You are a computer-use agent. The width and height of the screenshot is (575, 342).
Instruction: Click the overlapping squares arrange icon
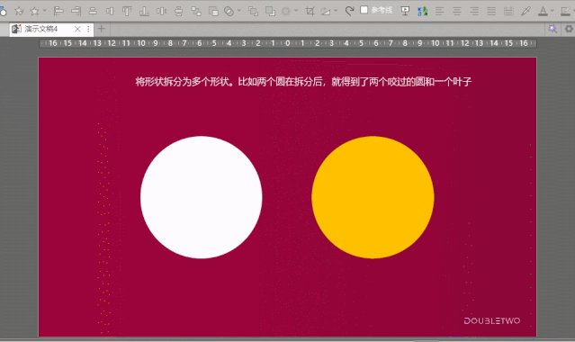(213, 11)
